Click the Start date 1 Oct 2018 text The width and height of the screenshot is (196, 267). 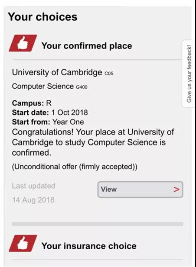click(x=50, y=113)
